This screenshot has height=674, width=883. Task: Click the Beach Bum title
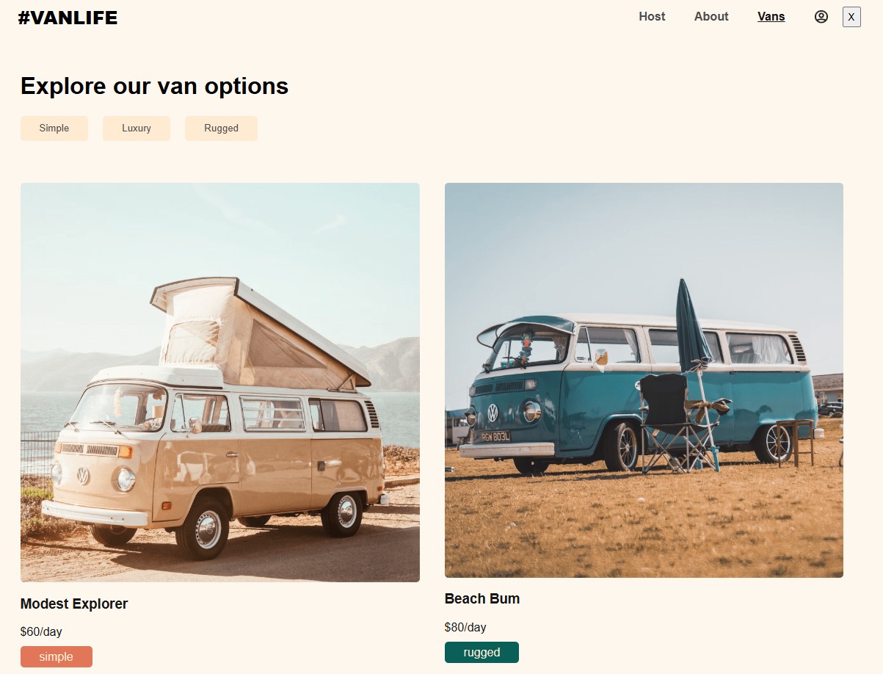(482, 599)
